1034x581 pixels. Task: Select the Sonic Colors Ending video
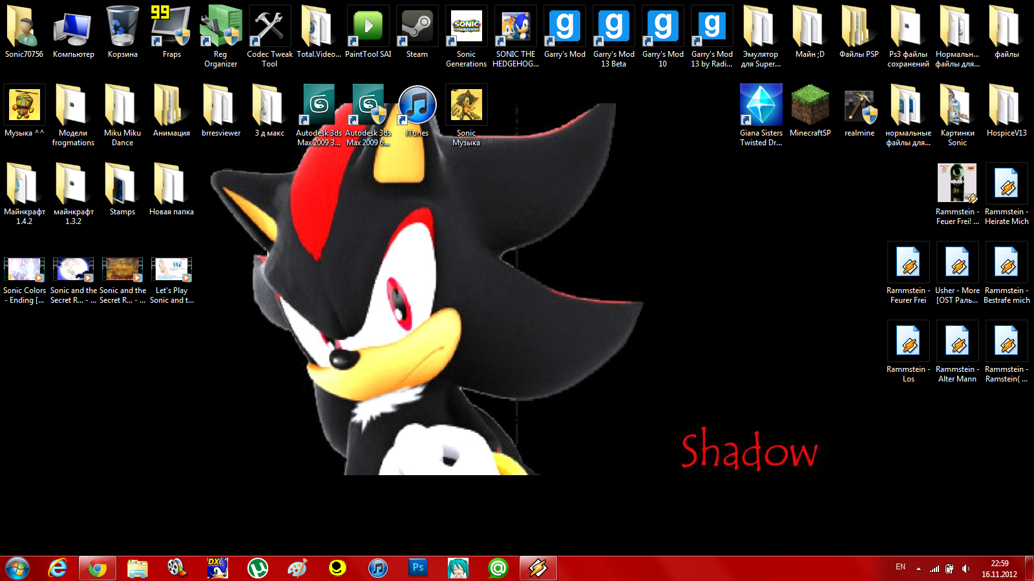pos(24,280)
